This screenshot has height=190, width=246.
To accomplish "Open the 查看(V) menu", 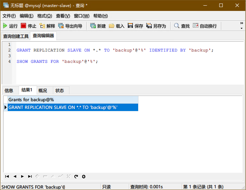I will coord(63,16).
